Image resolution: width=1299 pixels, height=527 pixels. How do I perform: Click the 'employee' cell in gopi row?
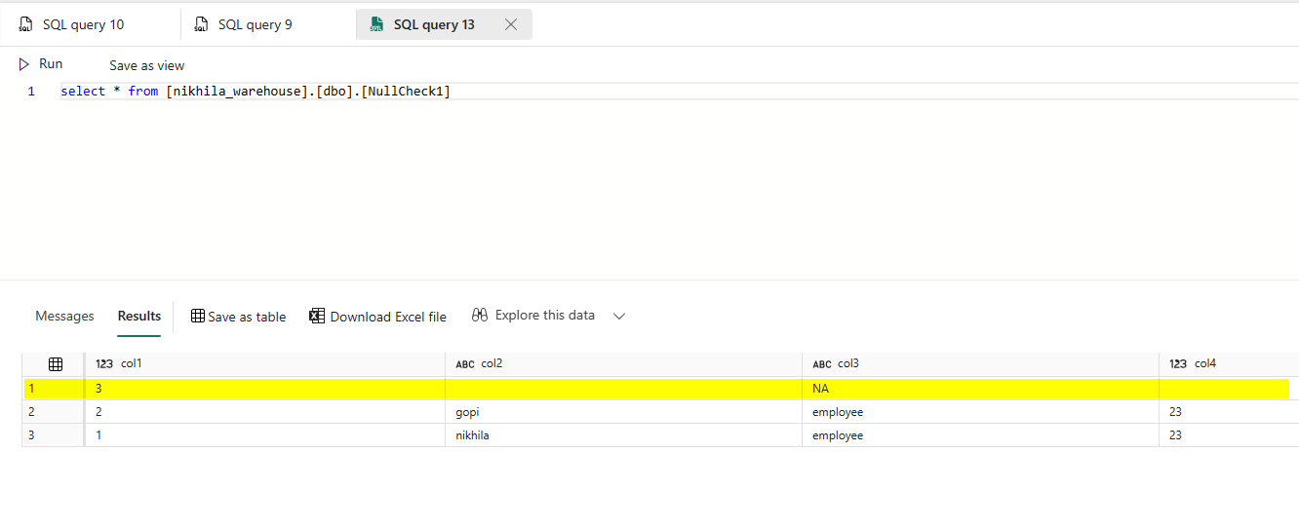[980, 412]
